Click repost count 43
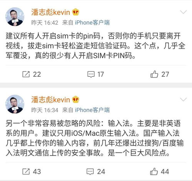Image resolution: width=192 pixels, height=181 pixels. pyautogui.click(x=37, y=172)
